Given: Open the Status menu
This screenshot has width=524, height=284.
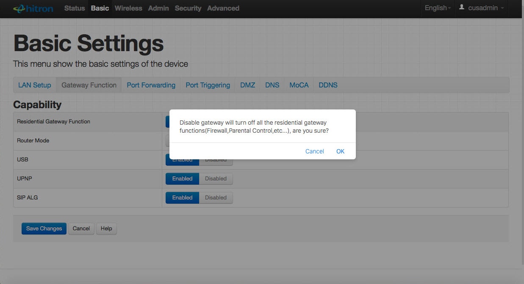Looking at the screenshot, I should (75, 8).
